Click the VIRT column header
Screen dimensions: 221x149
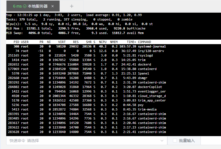click(x=62, y=42)
